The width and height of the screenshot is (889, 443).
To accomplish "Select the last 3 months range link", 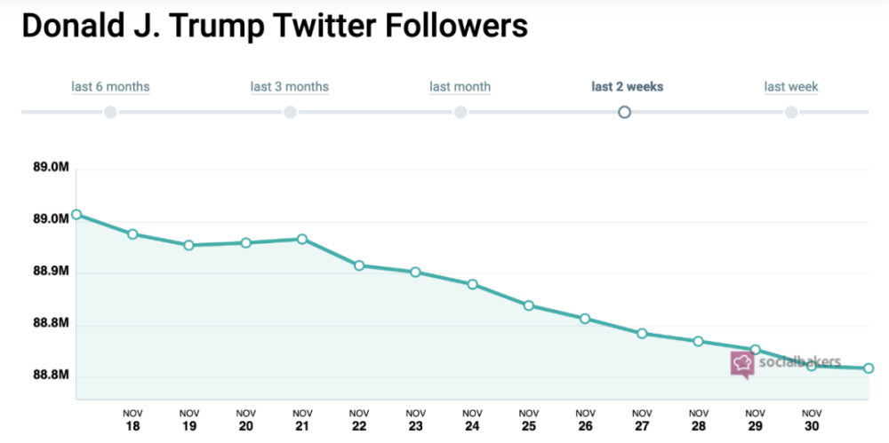I will tap(290, 87).
